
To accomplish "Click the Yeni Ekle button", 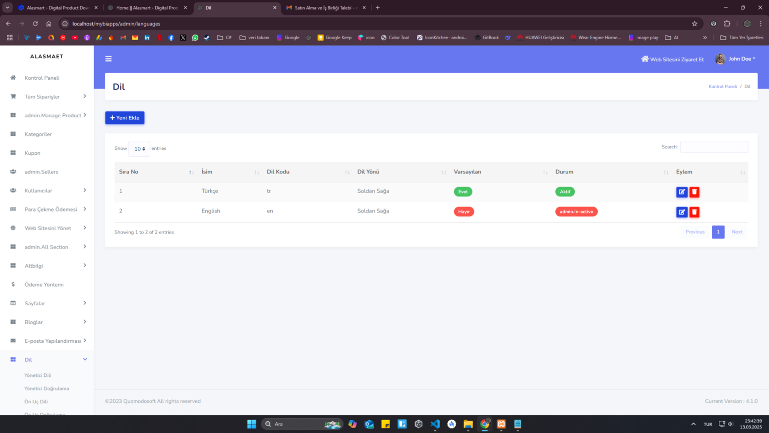I will pyautogui.click(x=125, y=118).
